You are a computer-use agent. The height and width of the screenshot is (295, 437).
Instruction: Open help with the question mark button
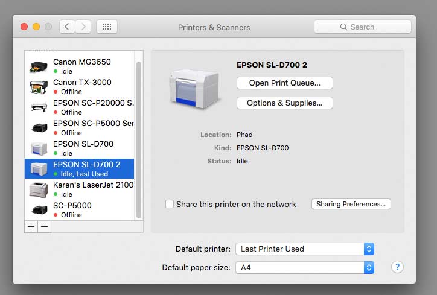397,267
